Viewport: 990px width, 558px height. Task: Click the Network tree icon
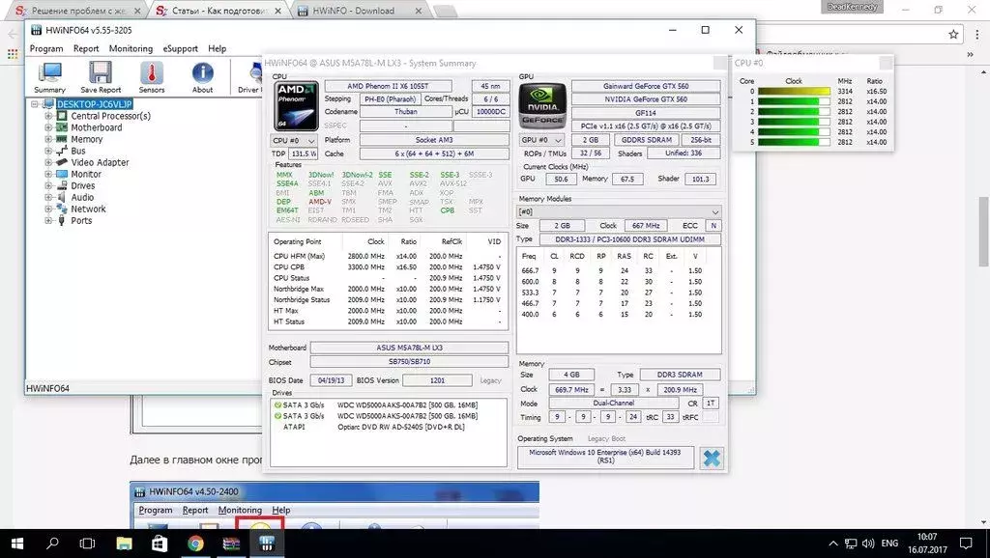click(62, 209)
